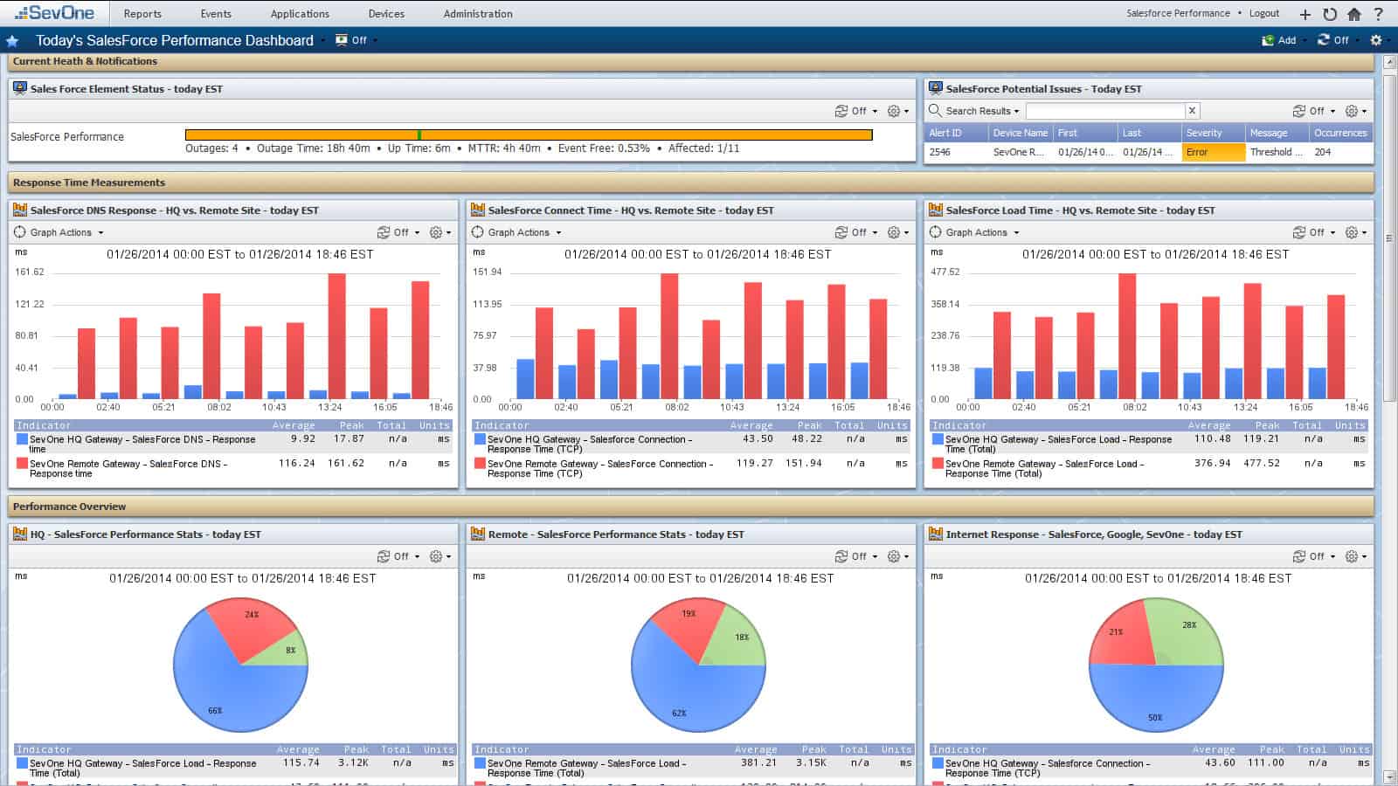Open Graph Actions in Load Time panel
The width and height of the screenshot is (1398, 786).
tap(975, 232)
